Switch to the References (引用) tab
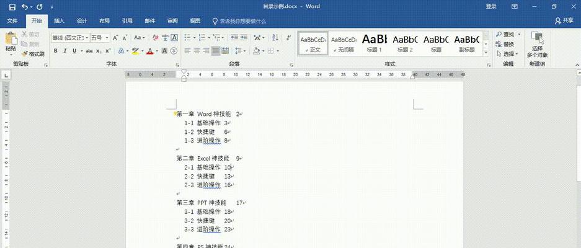 pyautogui.click(x=127, y=21)
